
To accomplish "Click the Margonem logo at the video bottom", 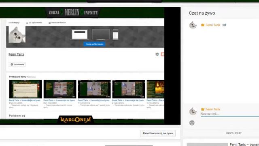I will coord(76,120).
